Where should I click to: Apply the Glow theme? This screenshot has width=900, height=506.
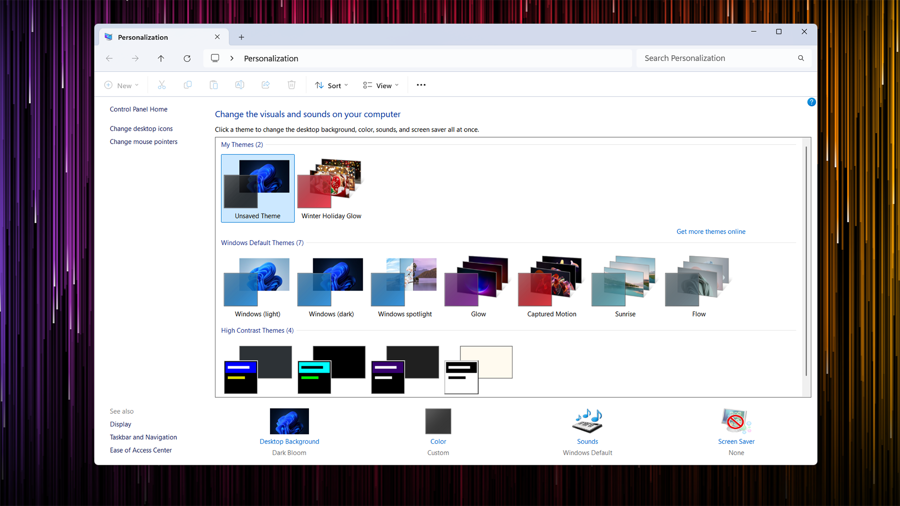pos(478,286)
